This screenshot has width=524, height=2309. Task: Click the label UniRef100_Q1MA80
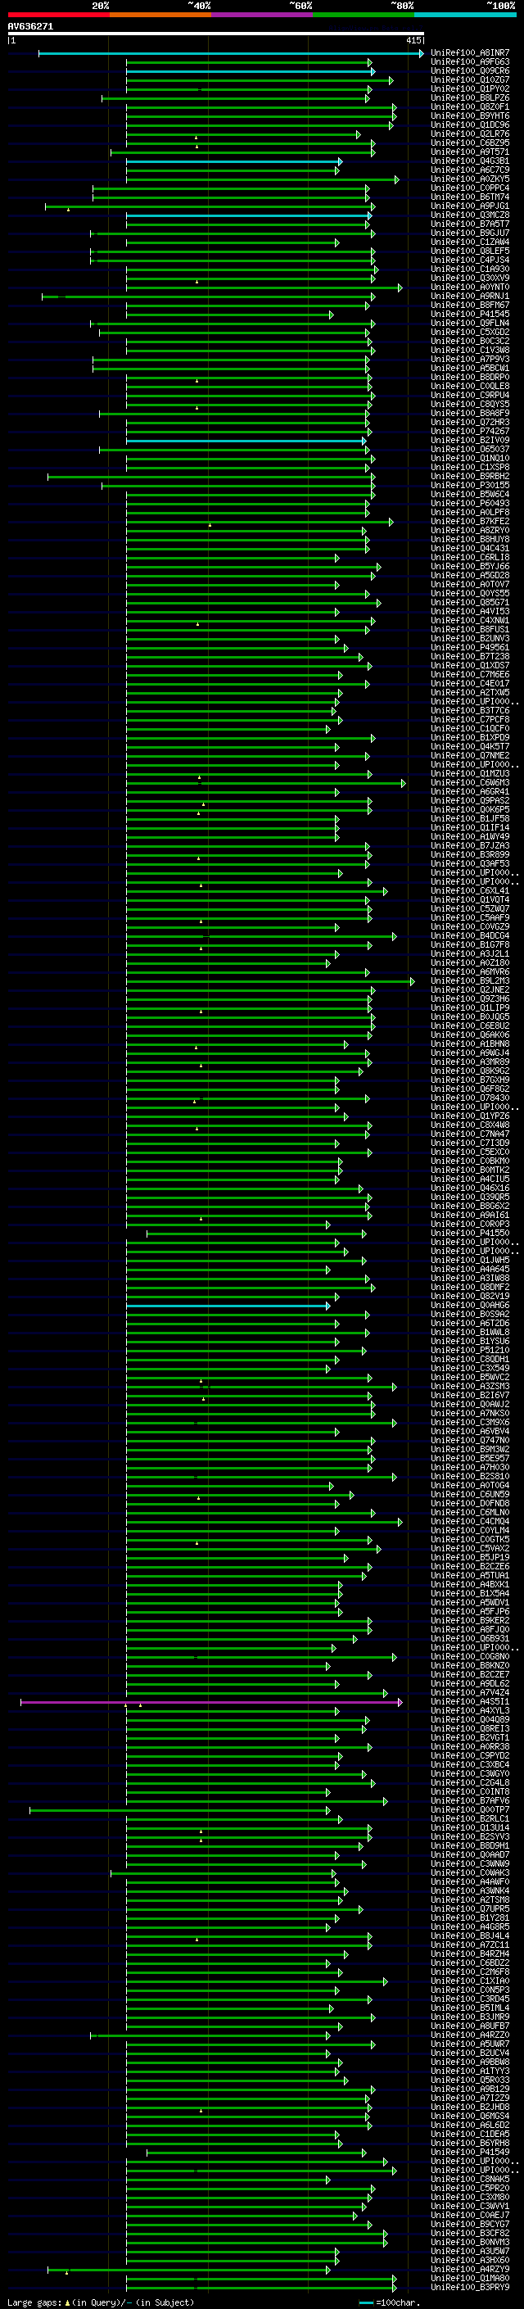click(x=469, y=2278)
